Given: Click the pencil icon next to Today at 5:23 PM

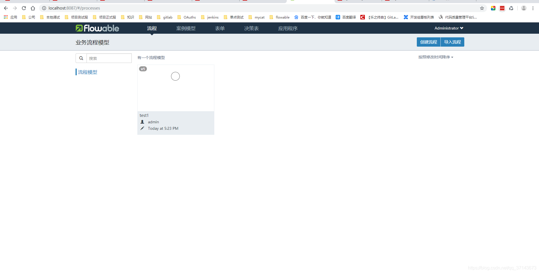Looking at the screenshot, I should 142,128.
